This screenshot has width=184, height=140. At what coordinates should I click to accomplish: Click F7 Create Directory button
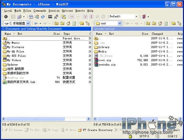(95, 130)
